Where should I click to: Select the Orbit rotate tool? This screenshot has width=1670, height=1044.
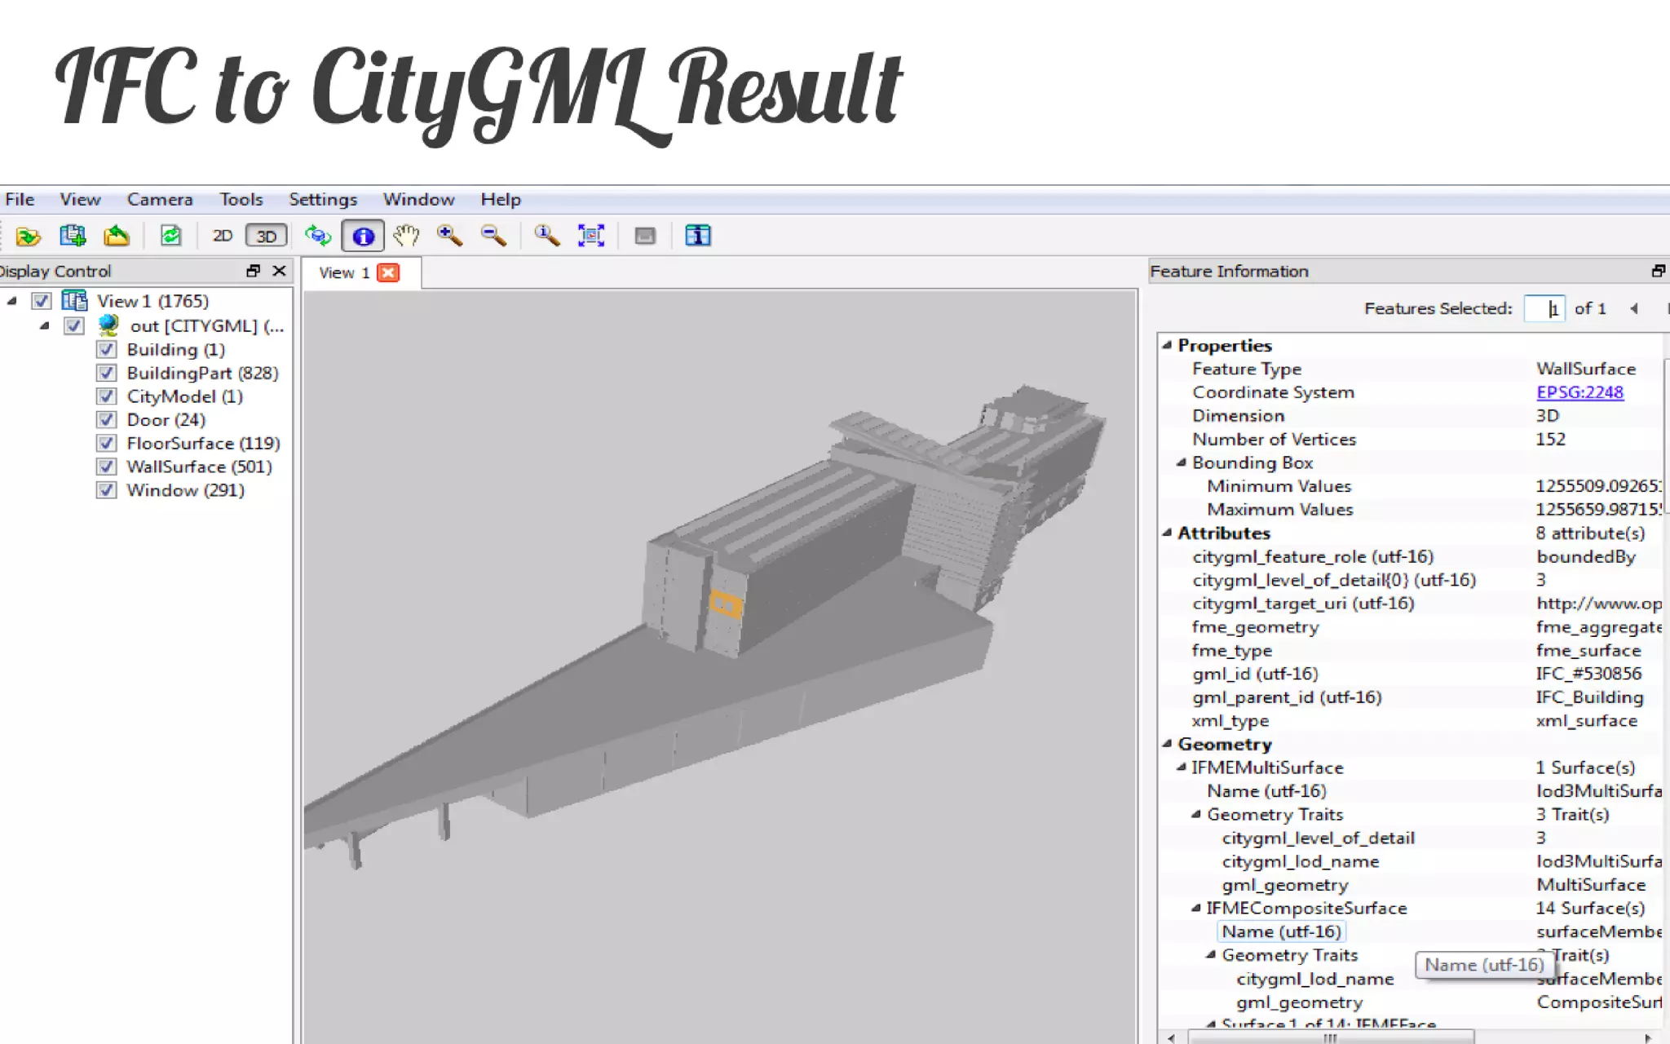(318, 237)
